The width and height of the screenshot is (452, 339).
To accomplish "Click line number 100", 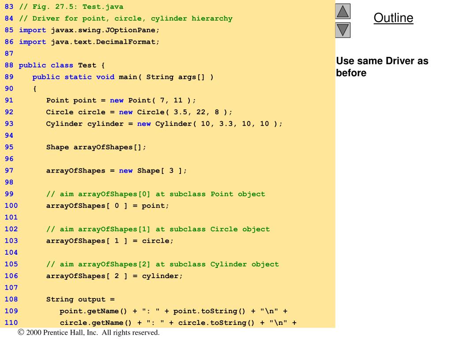I will pos(11,206).
